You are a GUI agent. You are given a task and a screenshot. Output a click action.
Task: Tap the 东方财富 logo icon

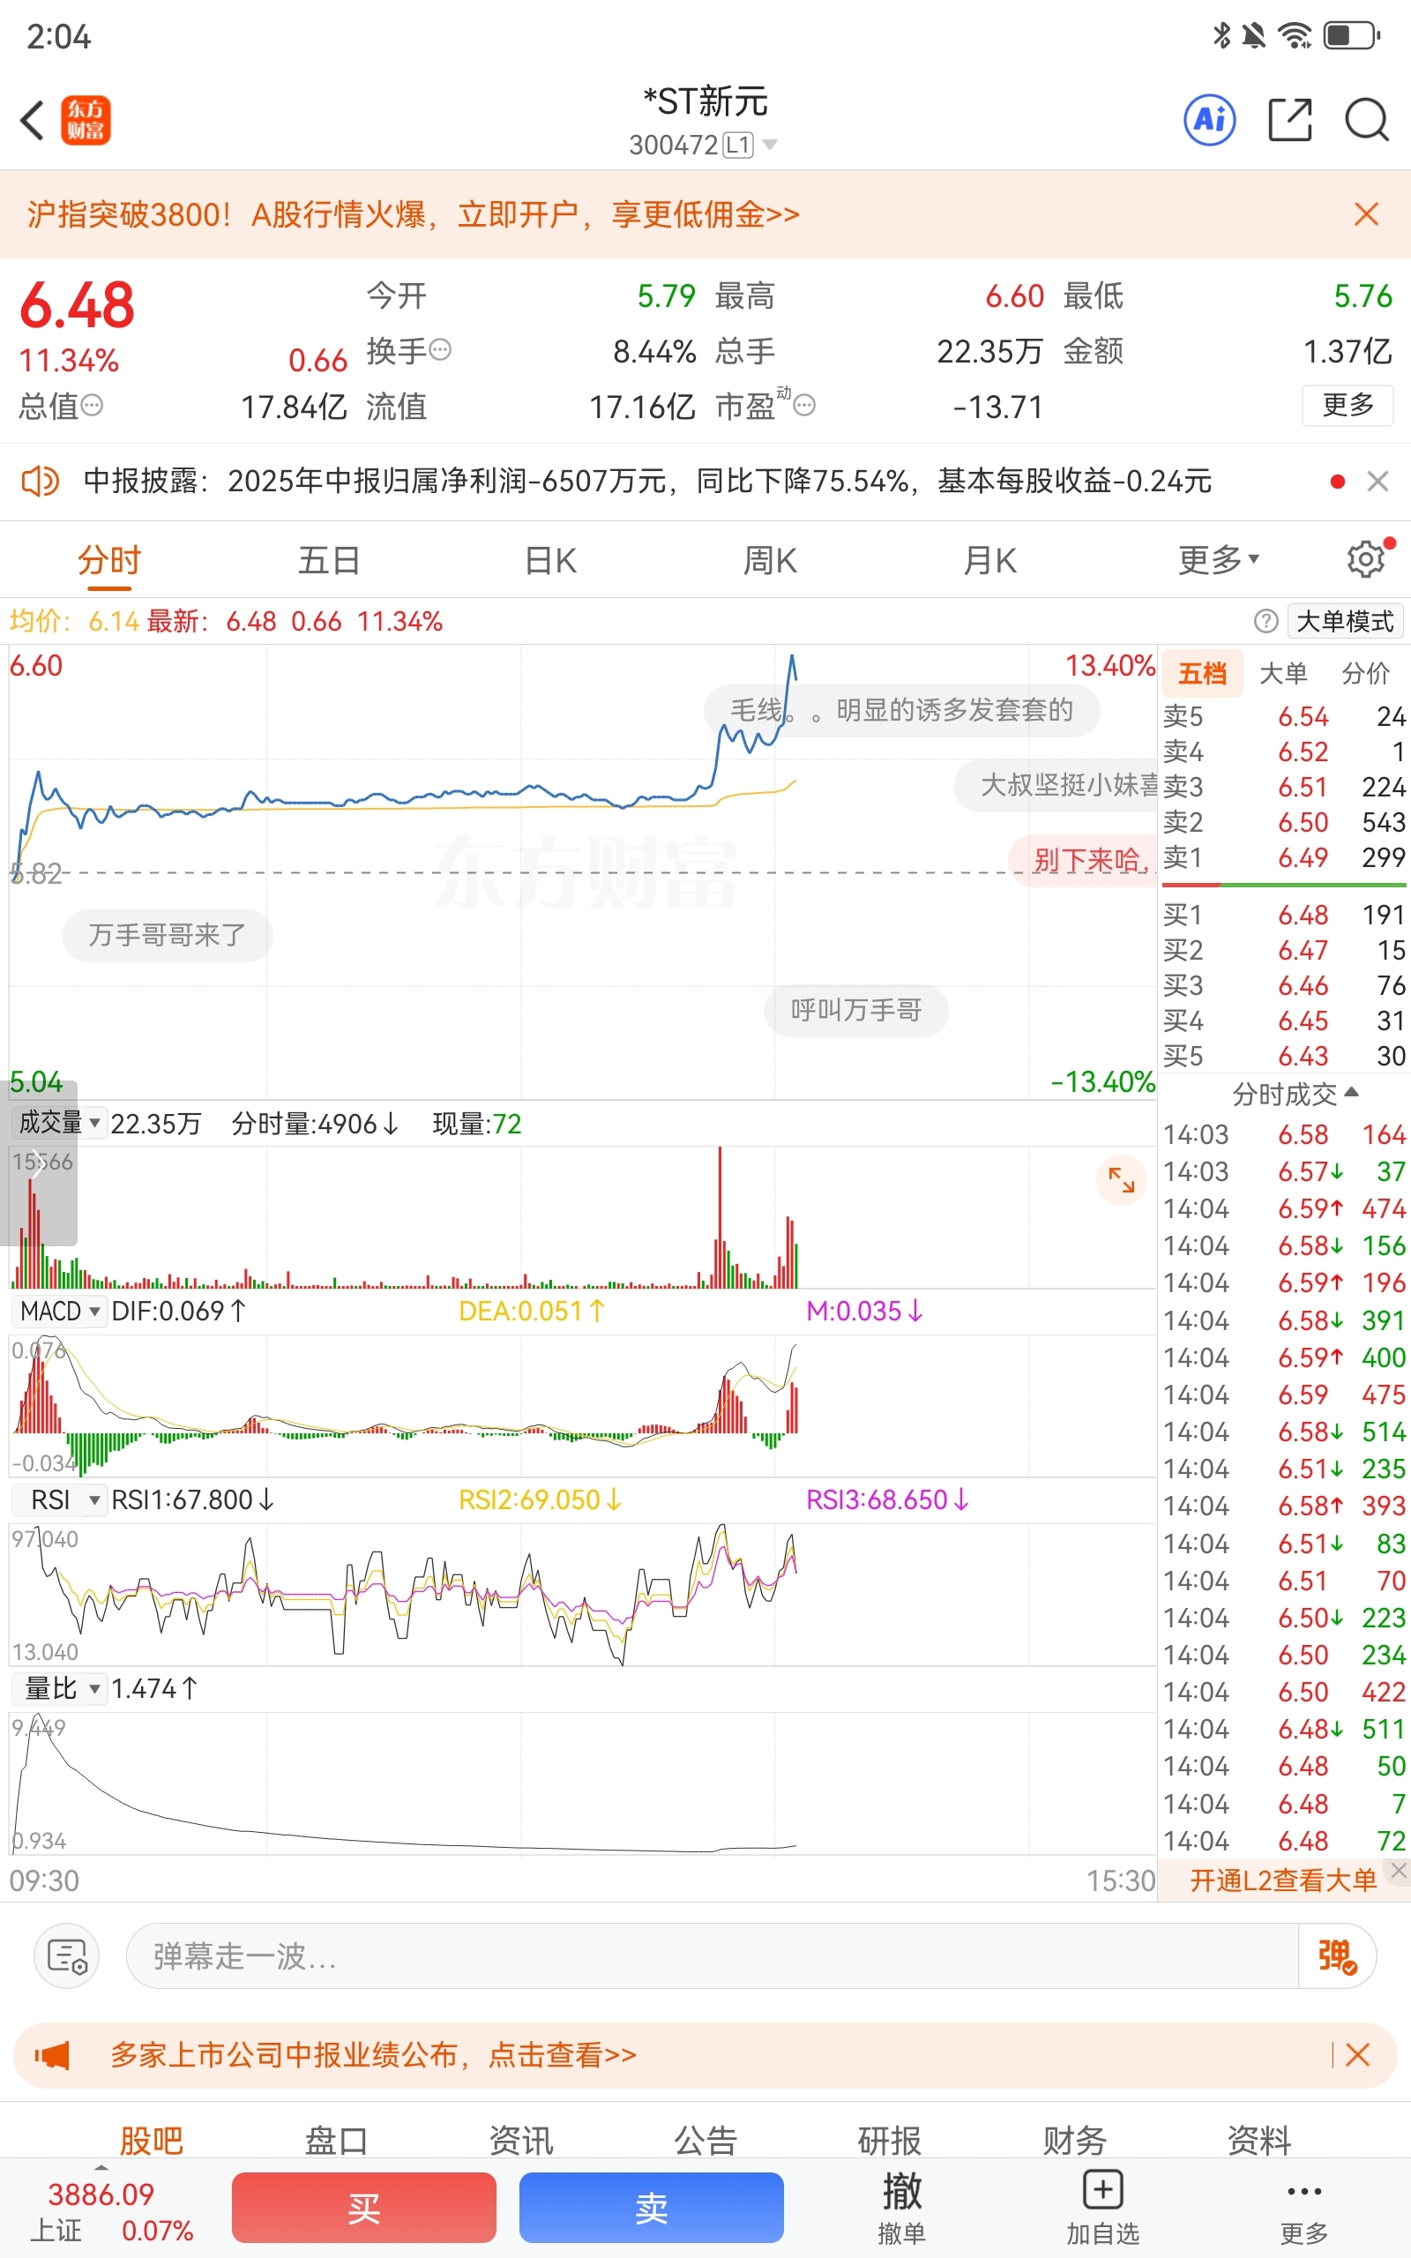pyautogui.click(x=86, y=120)
